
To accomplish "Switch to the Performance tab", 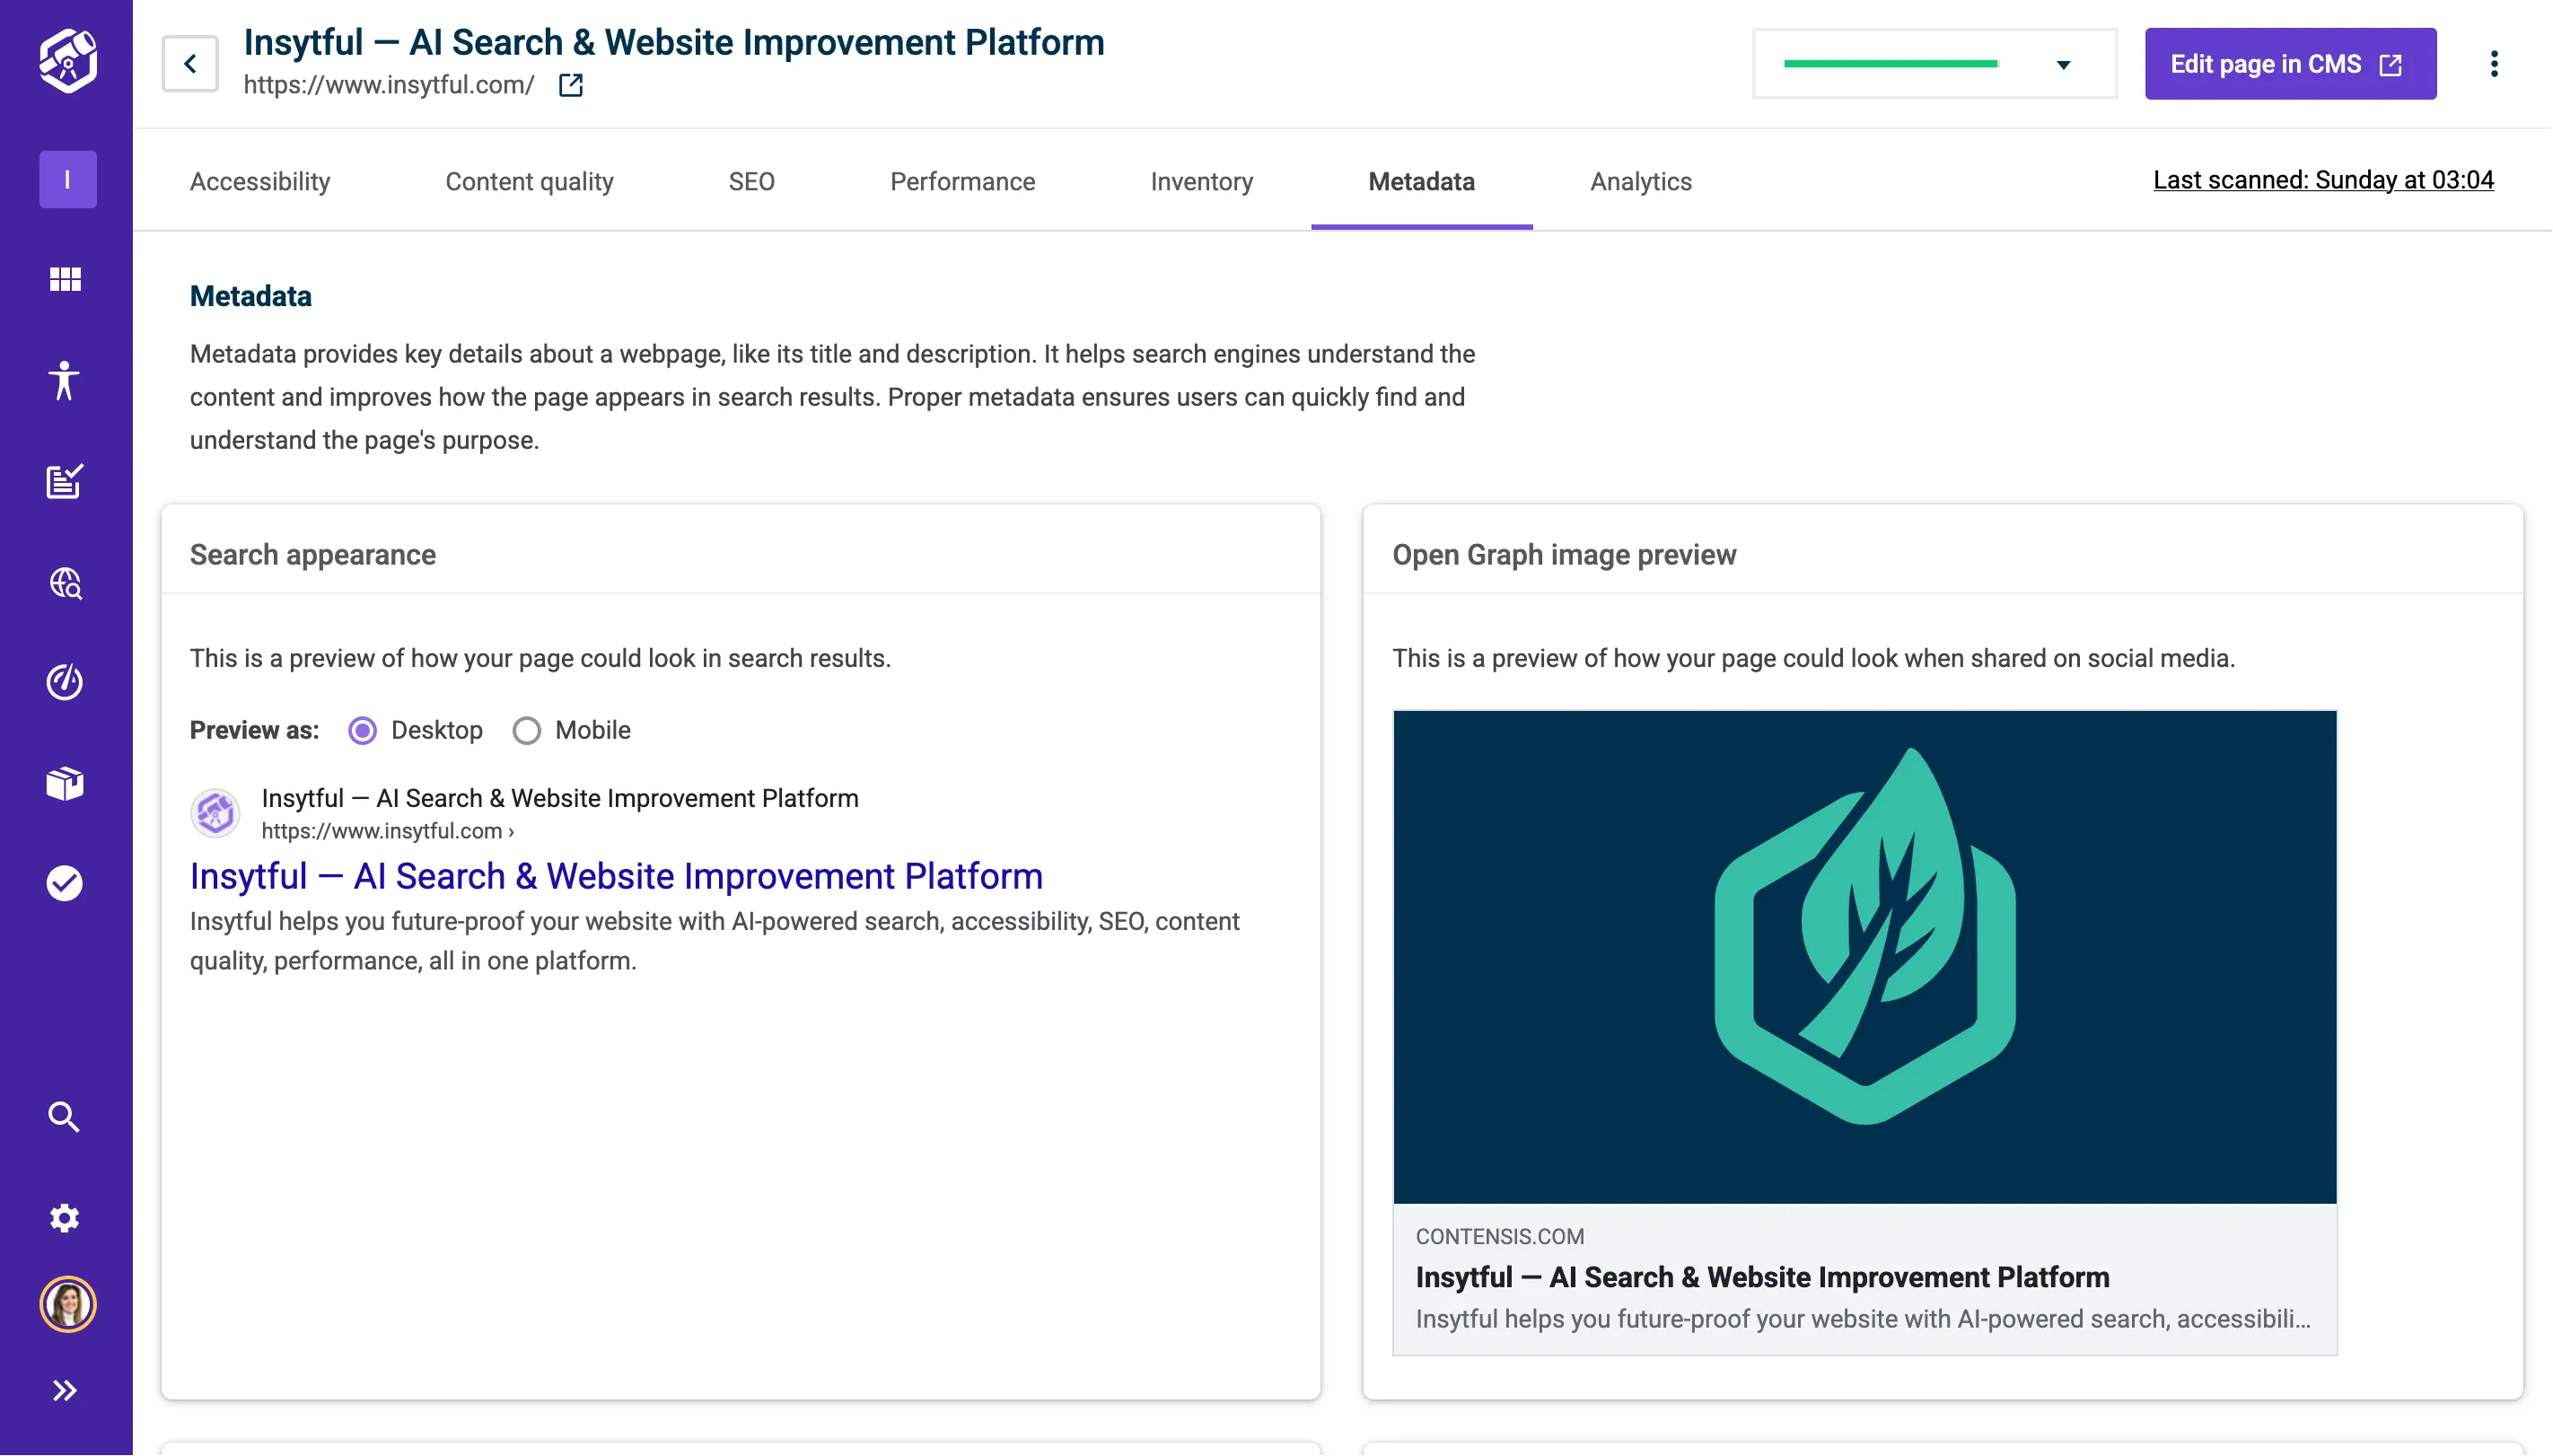I will (962, 181).
